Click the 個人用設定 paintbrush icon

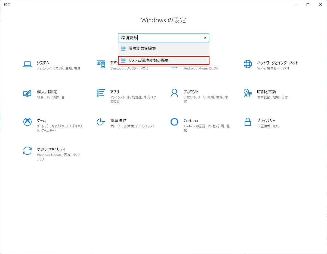click(27, 93)
